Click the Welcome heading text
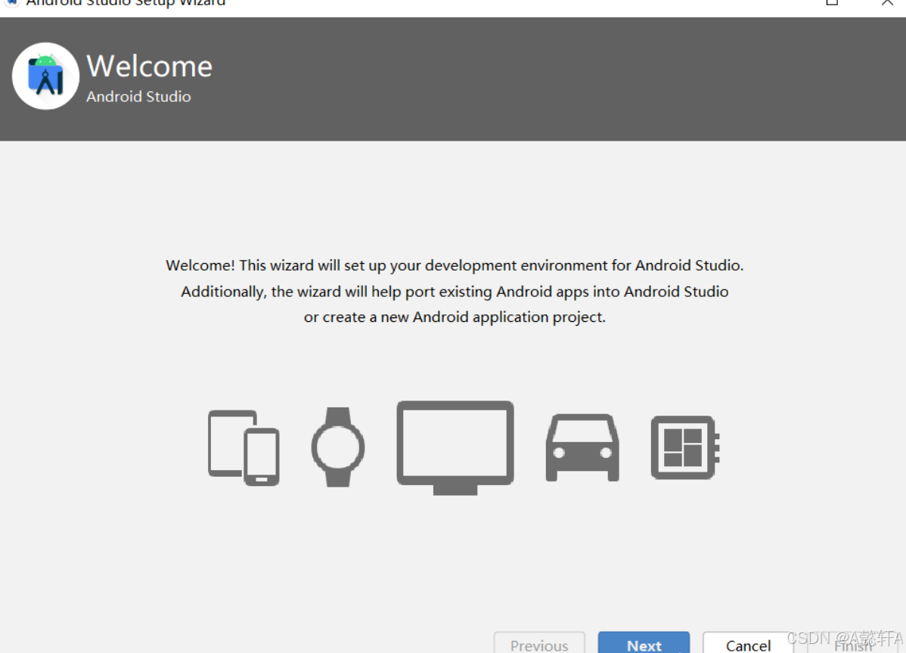The height and width of the screenshot is (653, 906). 150,66
